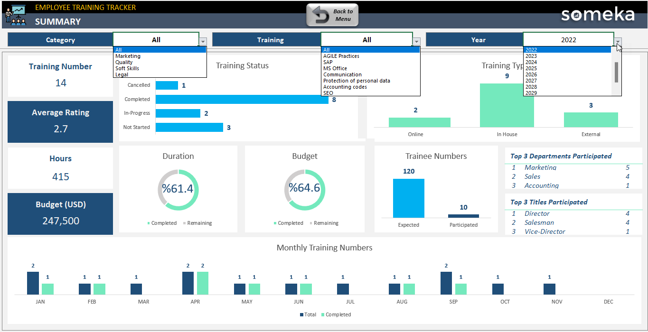Choose SAP in the Training dropdown list
The height and width of the screenshot is (332, 648).
[x=329, y=62]
